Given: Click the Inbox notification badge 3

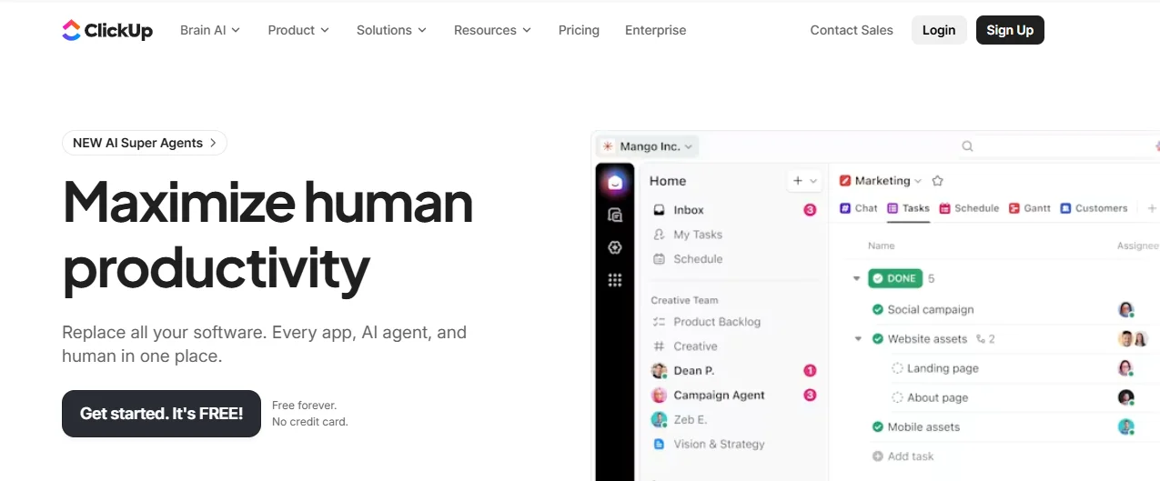Looking at the screenshot, I should pos(810,210).
